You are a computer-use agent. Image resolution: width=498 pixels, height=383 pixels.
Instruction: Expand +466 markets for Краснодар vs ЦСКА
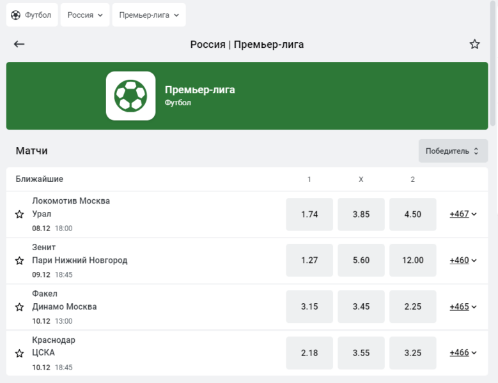click(x=463, y=353)
